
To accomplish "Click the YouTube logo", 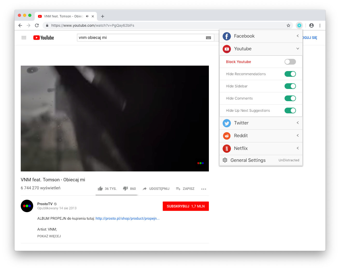I will (x=44, y=38).
